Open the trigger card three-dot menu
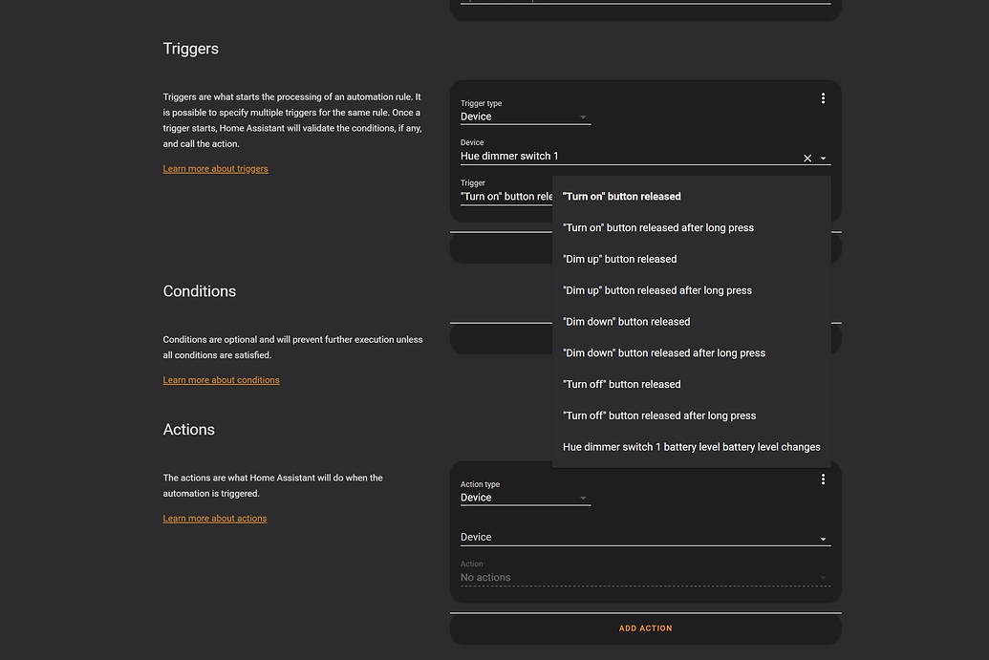Viewport: 989px width, 660px height. click(823, 98)
